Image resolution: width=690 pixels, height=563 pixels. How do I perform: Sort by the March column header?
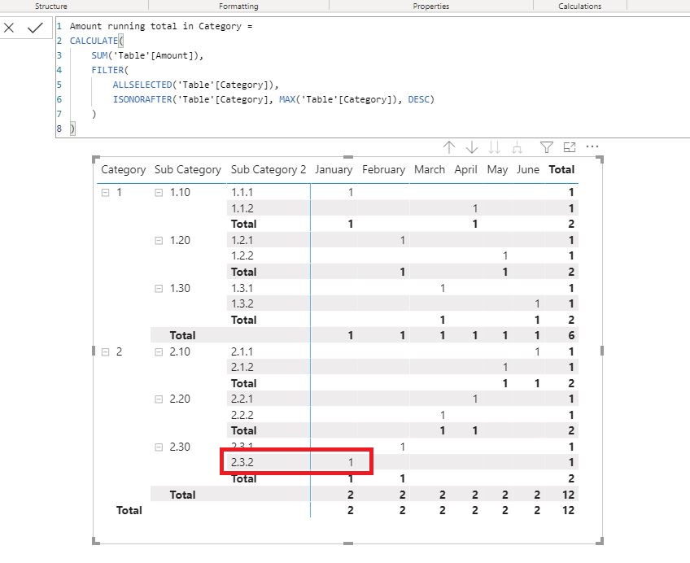(430, 170)
